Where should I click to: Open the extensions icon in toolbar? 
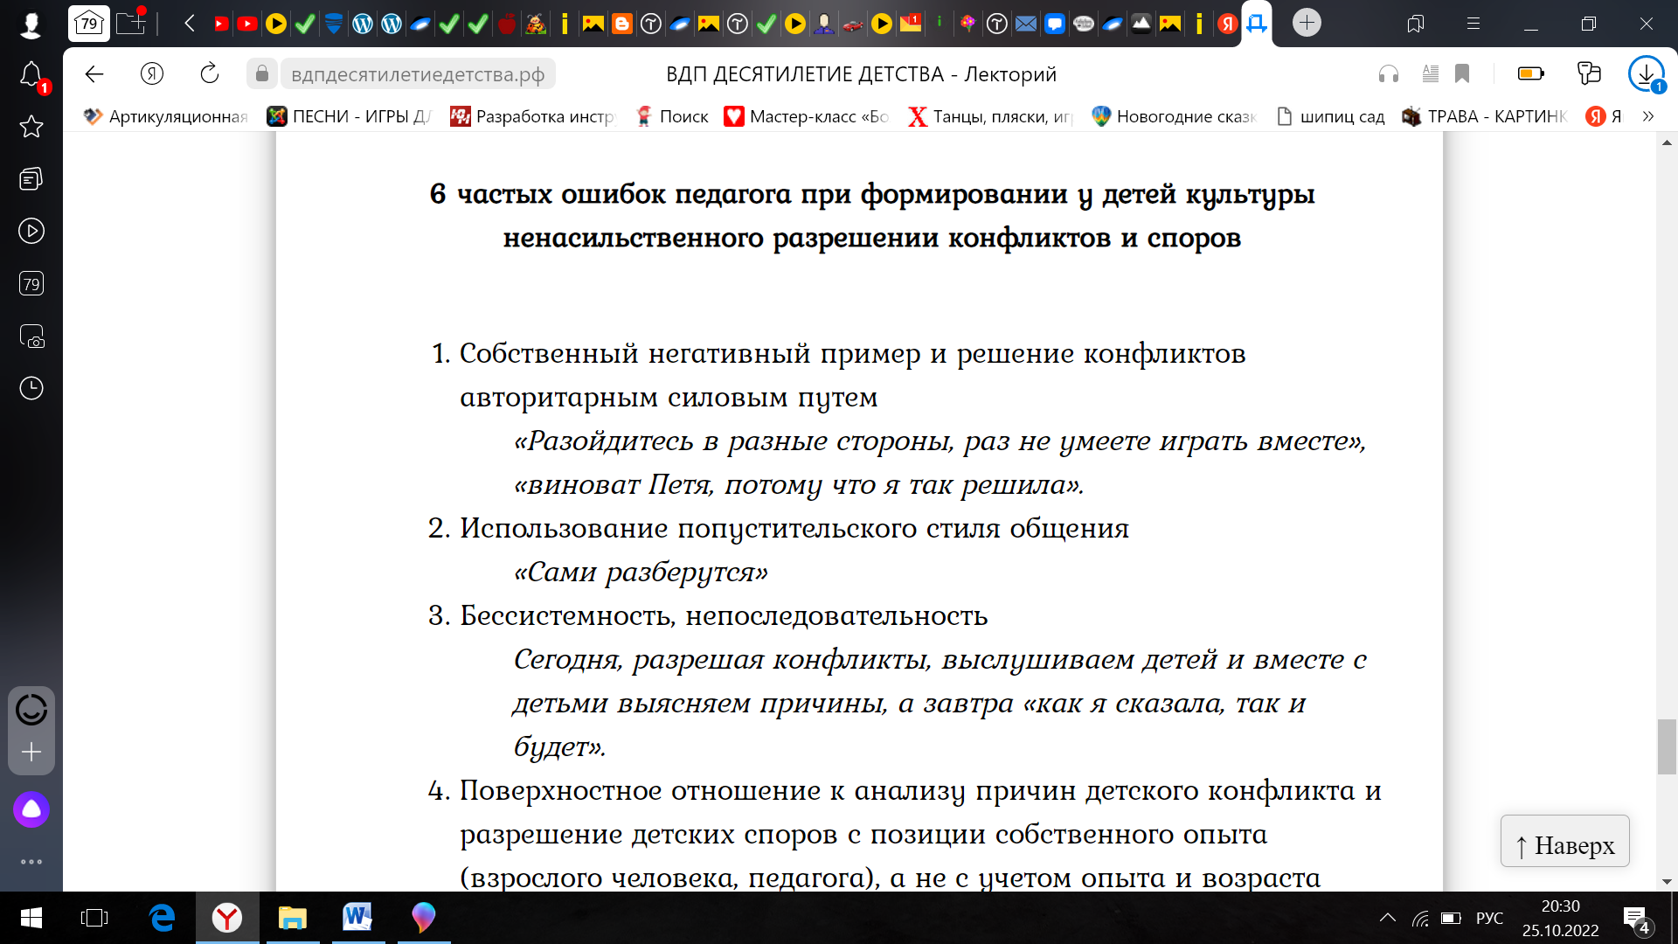click(1589, 74)
